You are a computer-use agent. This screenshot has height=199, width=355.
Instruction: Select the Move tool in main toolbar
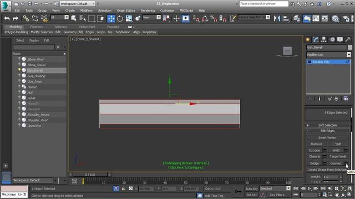coord(111,18)
